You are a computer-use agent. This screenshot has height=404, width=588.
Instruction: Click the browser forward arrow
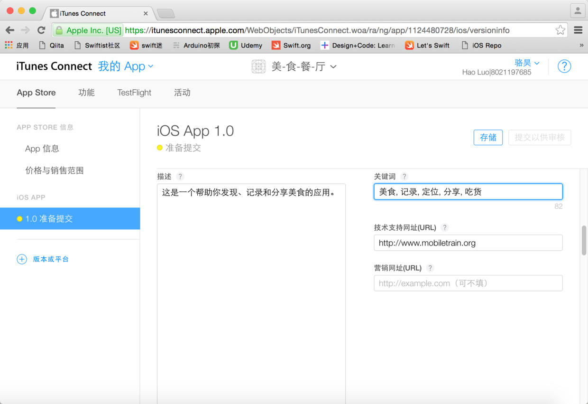pyautogui.click(x=26, y=30)
